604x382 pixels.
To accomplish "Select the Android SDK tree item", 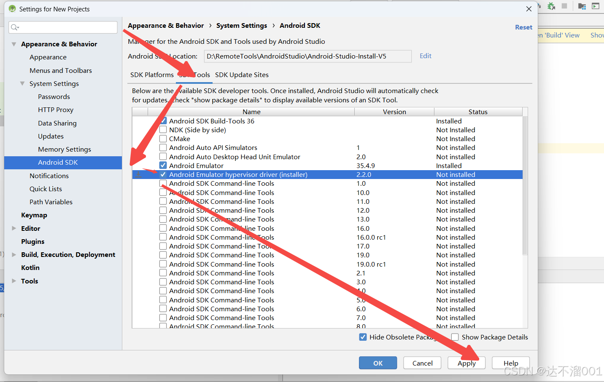I will click(63, 163).
